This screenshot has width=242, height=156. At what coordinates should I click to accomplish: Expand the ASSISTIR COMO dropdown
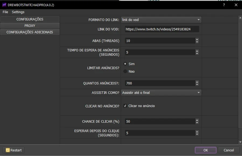coord(161,93)
